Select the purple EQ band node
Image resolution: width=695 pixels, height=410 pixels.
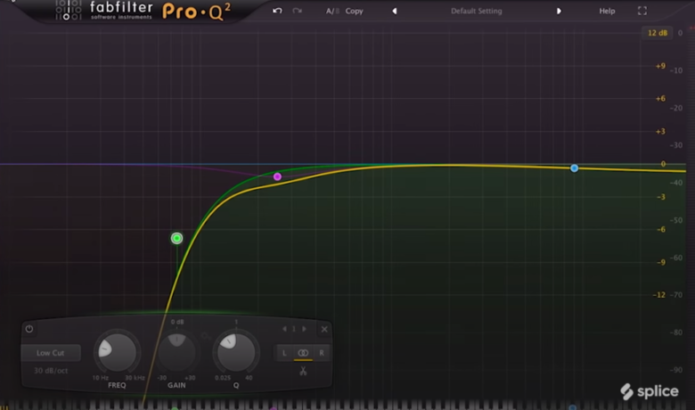coord(277,176)
